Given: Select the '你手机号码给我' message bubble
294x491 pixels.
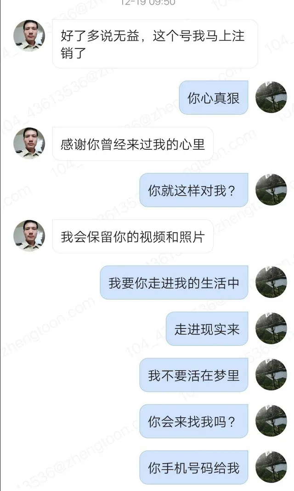Looking at the screenshot, I should 194,468.
